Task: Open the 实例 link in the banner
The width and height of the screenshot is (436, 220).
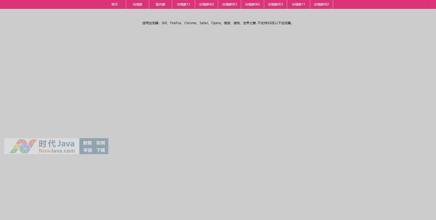Action: [x=100, y=143]
